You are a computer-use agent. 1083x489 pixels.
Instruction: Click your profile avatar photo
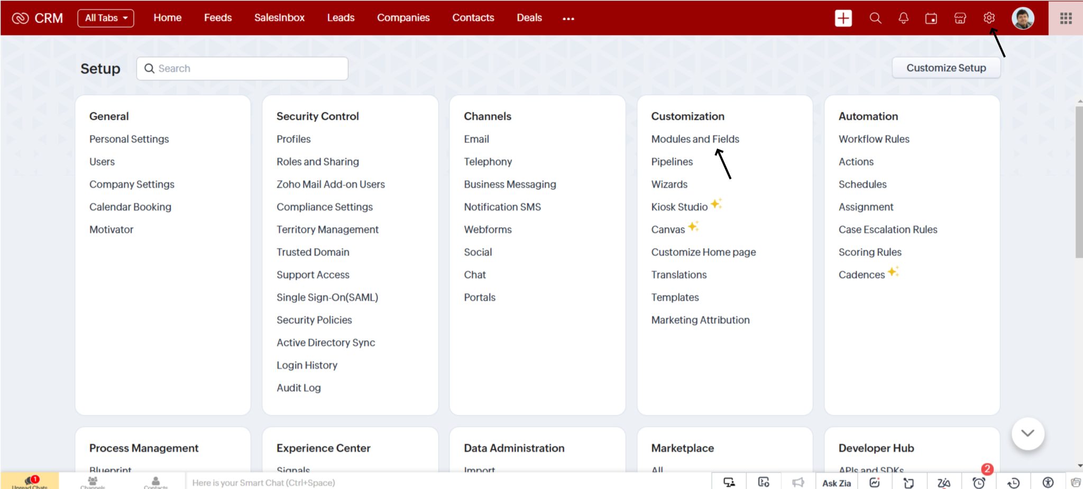(x=1023, y=17)
